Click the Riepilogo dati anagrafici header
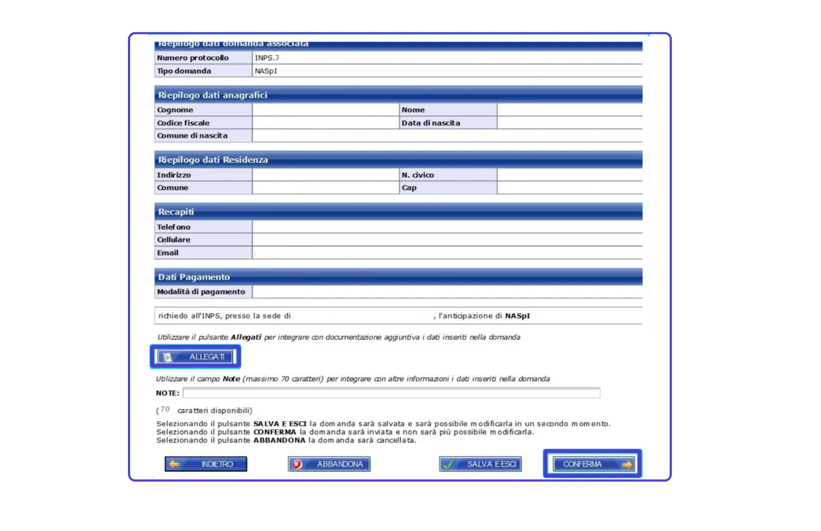Screen dimensions: 821x531 pyautogui.click(x=398, y=95)
